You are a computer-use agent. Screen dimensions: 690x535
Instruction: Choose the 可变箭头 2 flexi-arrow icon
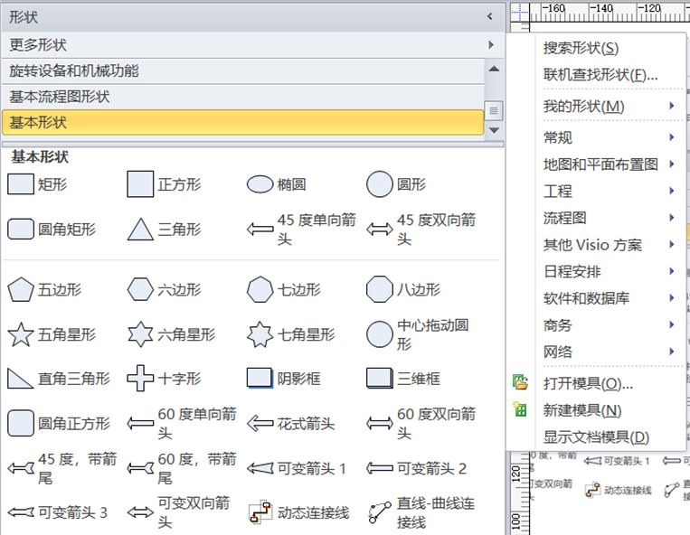pos(379,468)
